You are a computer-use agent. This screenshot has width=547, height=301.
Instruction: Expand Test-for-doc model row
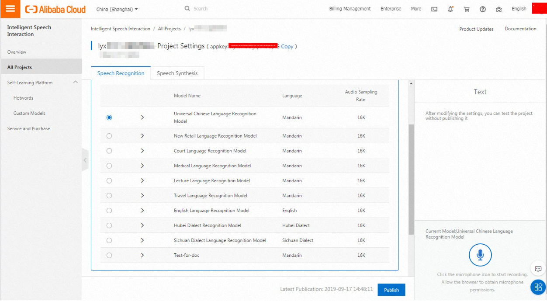(142, 255)
